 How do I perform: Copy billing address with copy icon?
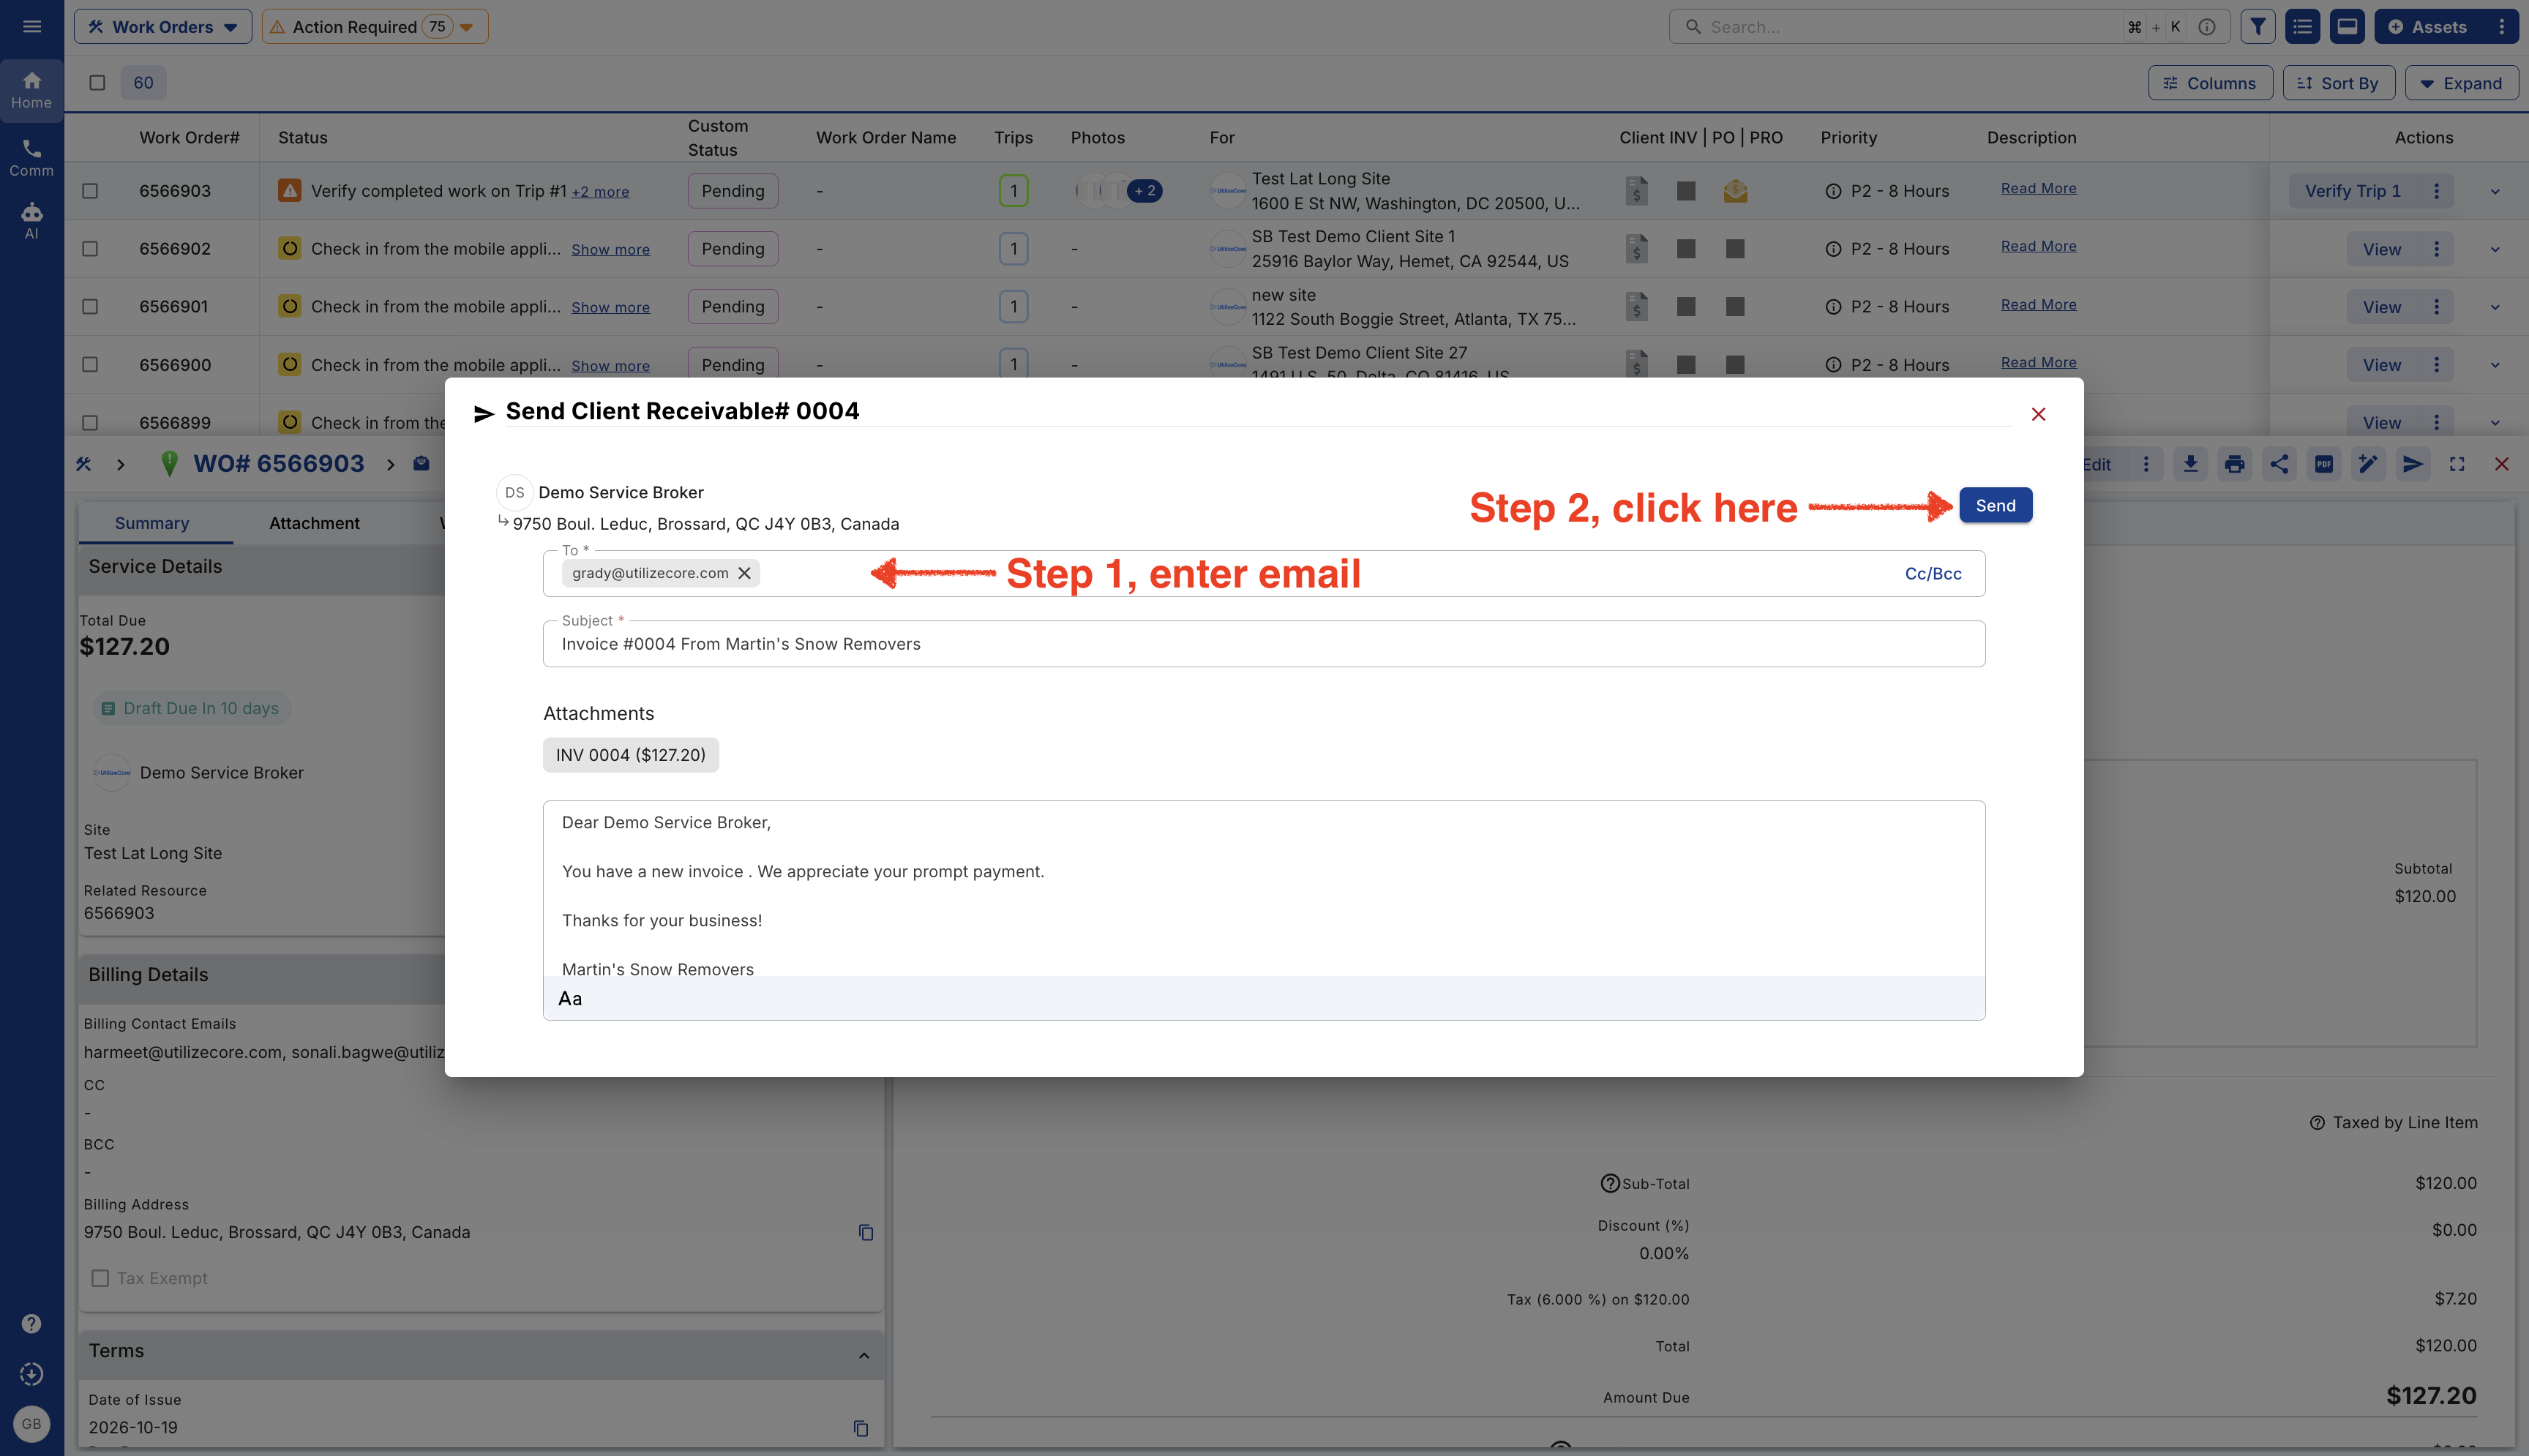pyautogui.click(x=866, y=1232)
